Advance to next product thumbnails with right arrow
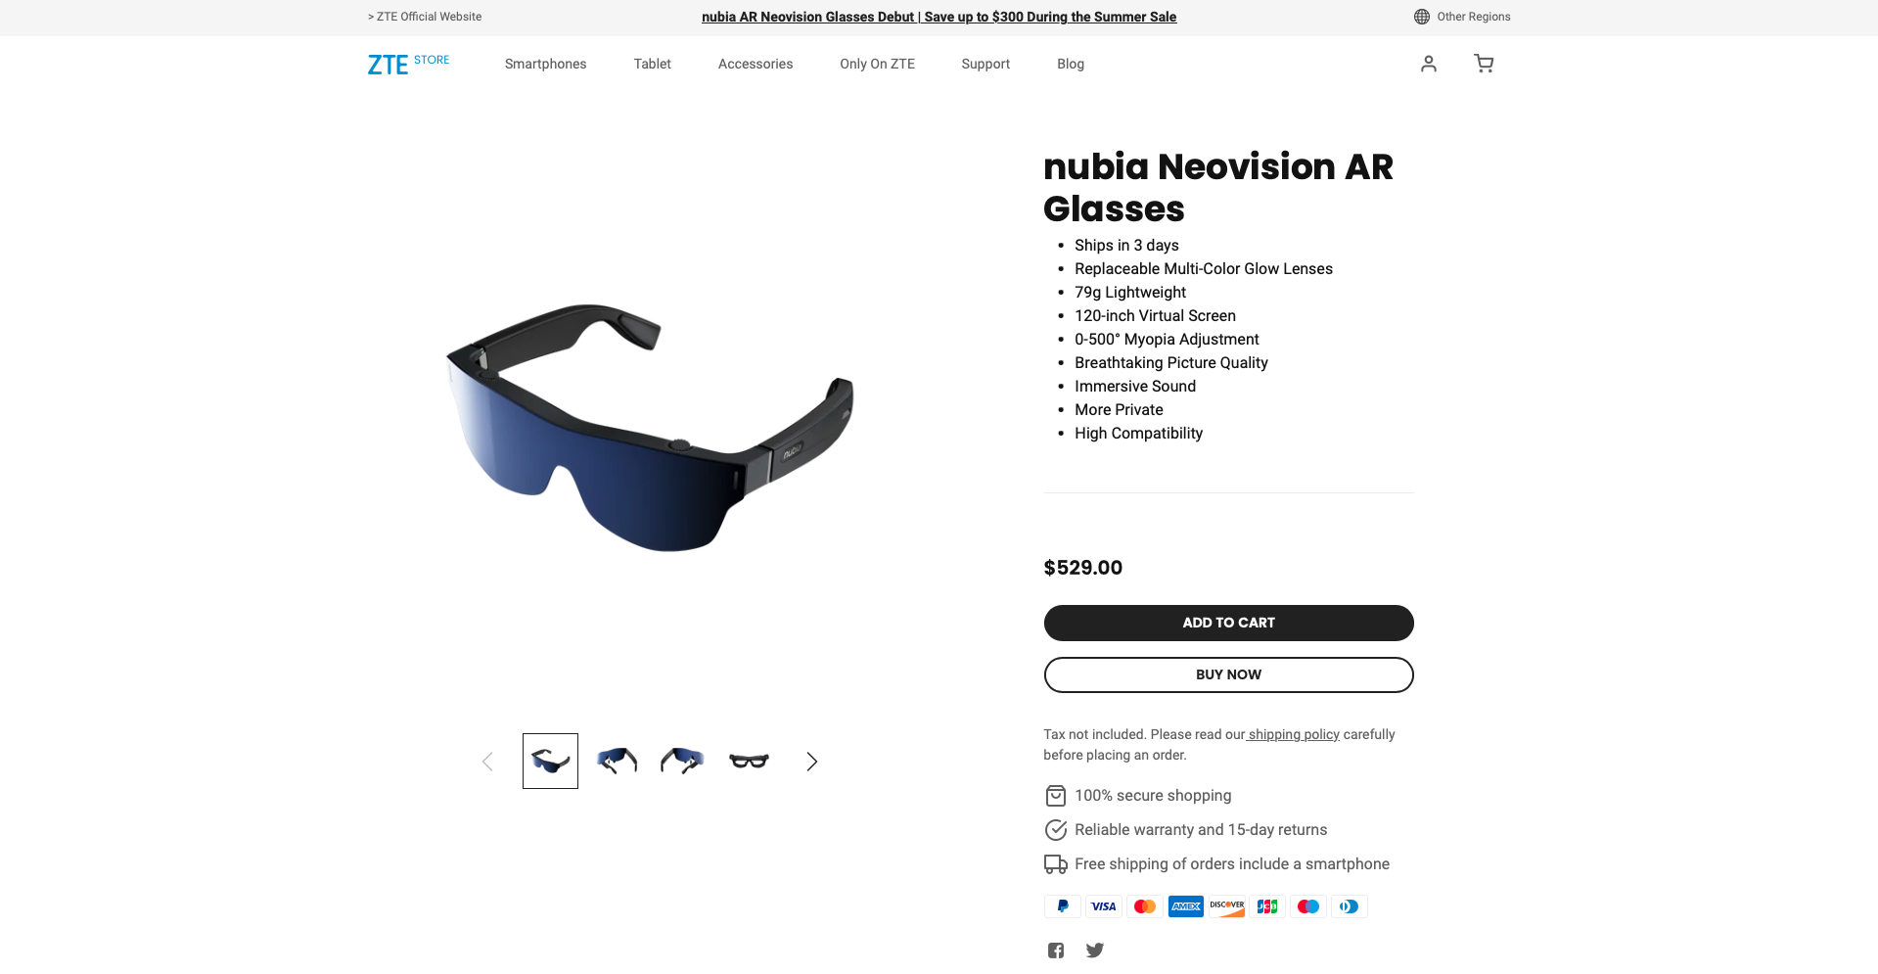 click(x=811, y=762)
